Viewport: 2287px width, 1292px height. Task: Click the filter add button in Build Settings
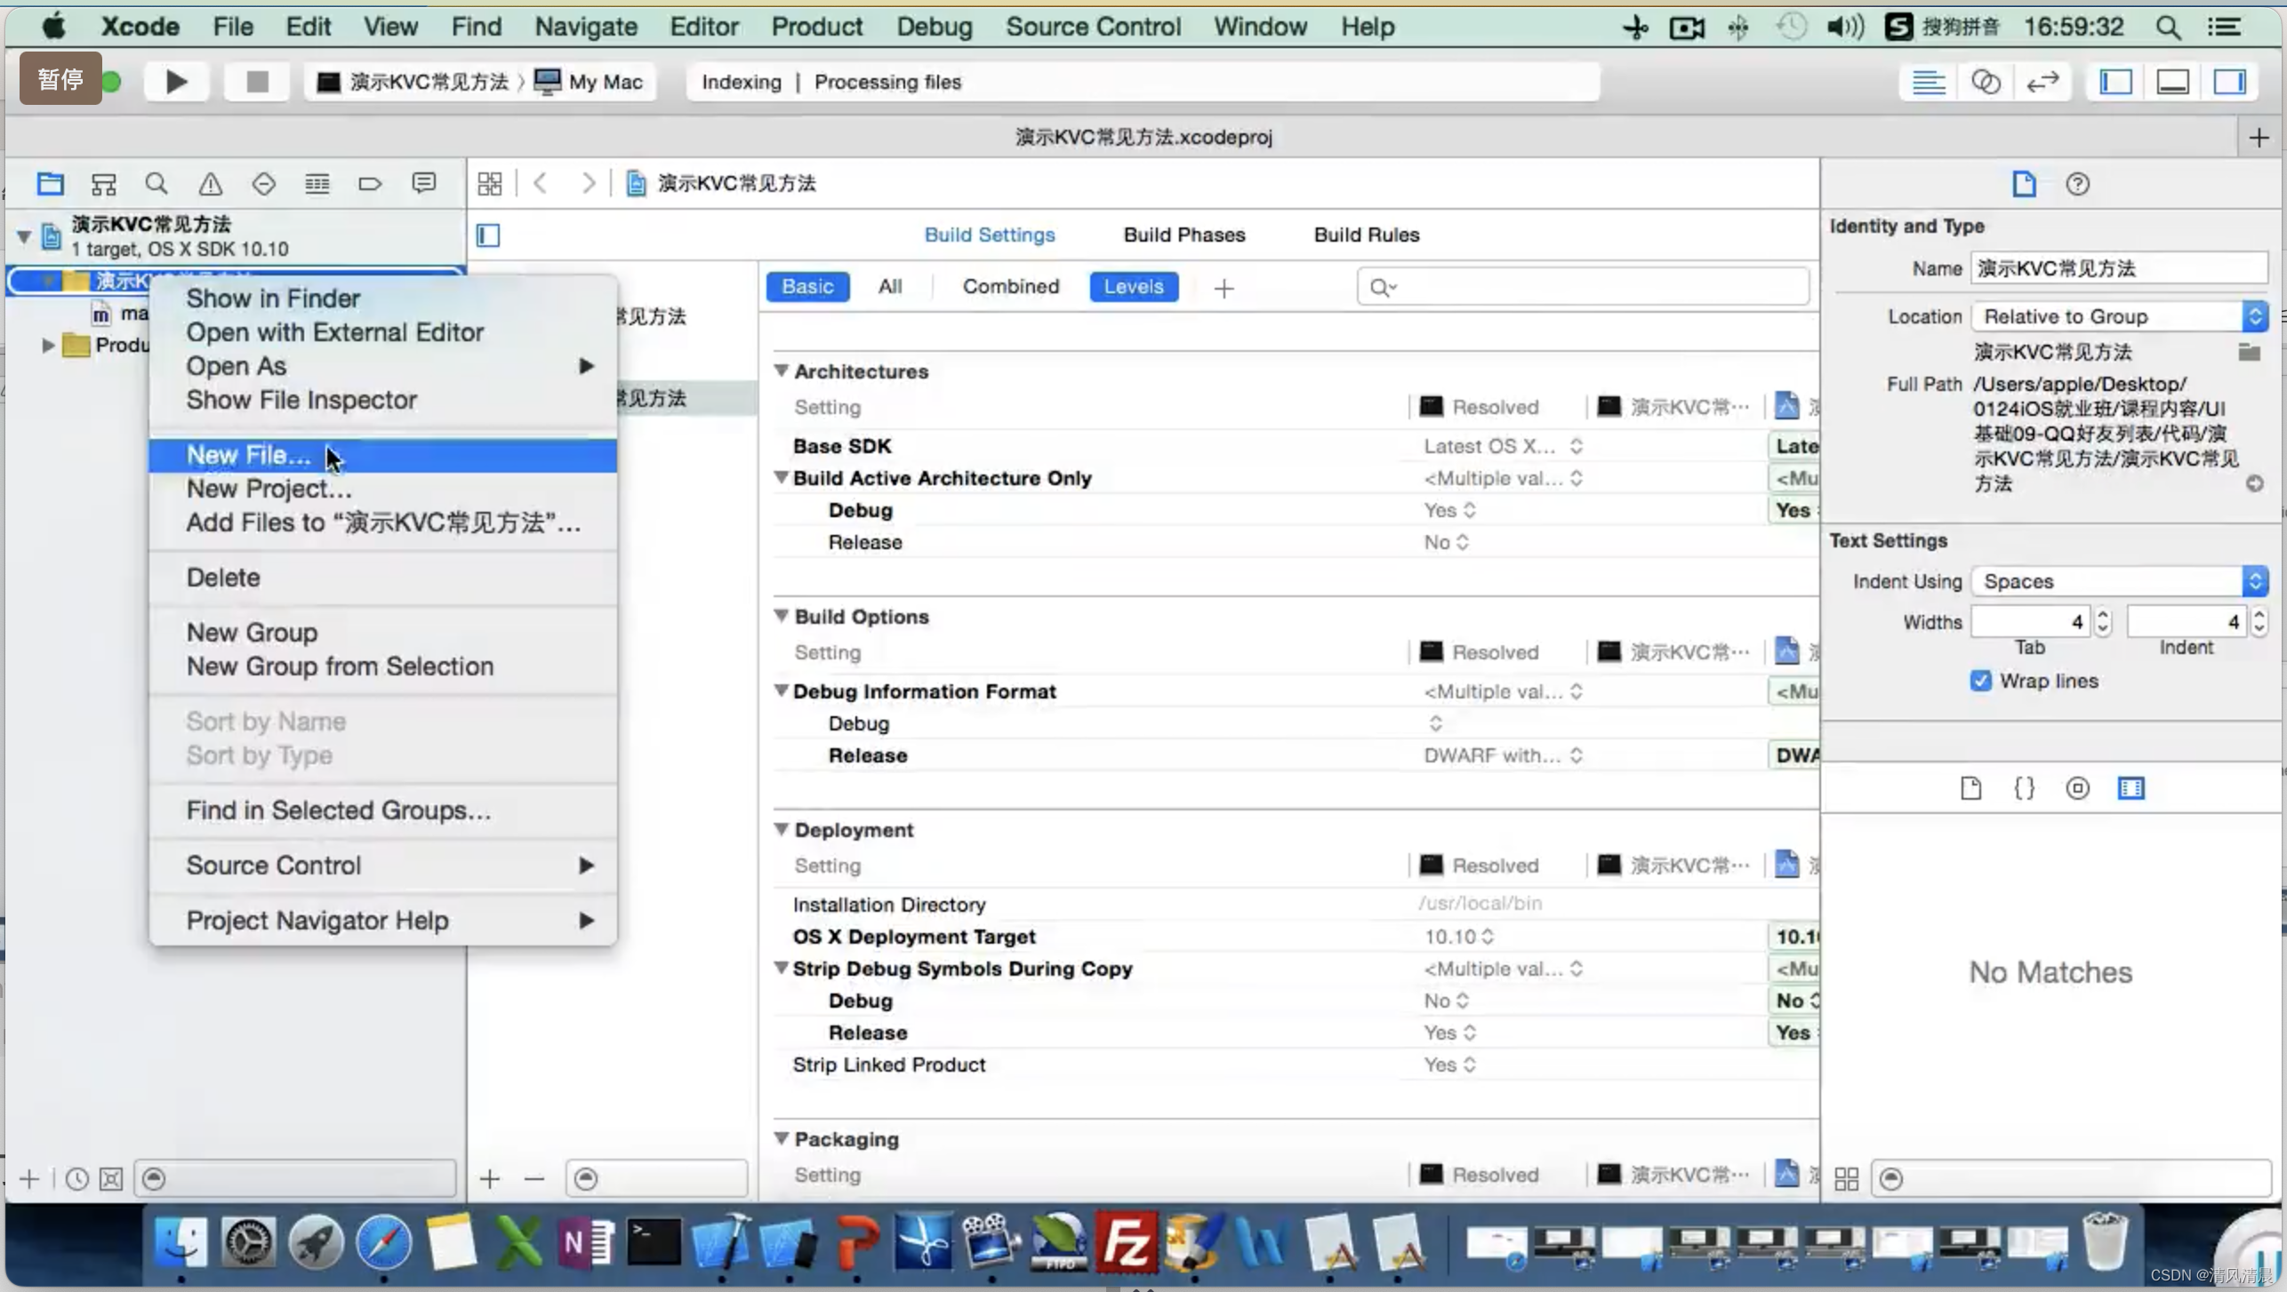1224,286
